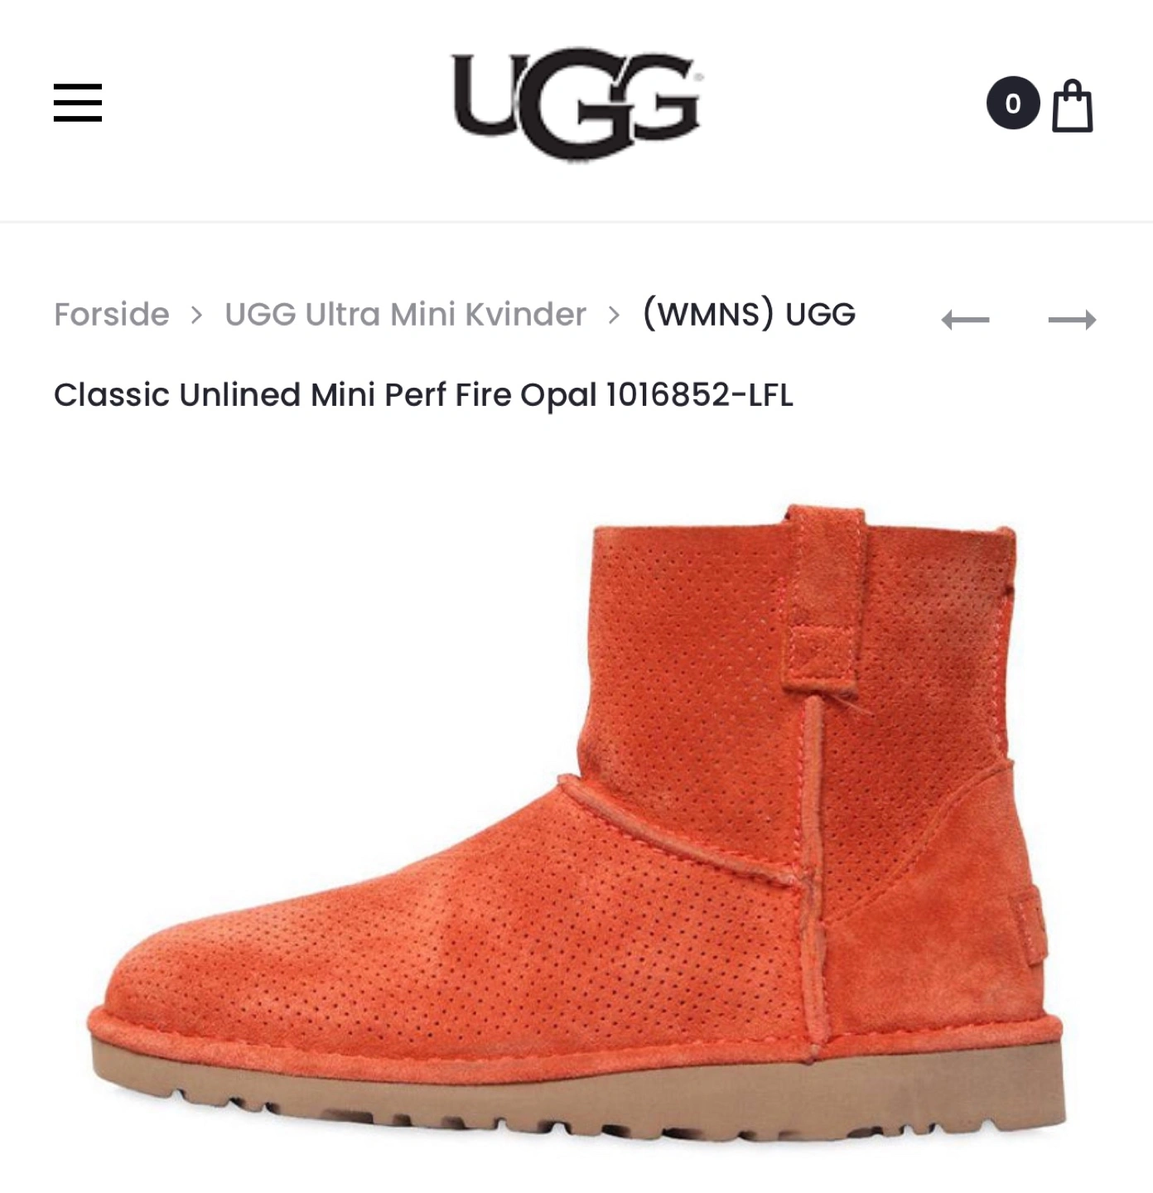
Task: Go to next product with right arrow
Action: click(x=1072, y=320)
